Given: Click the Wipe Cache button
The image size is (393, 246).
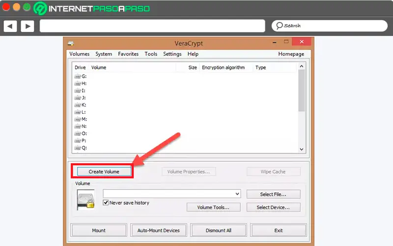Looking at the screenshot, I should (x=274, y=172).
